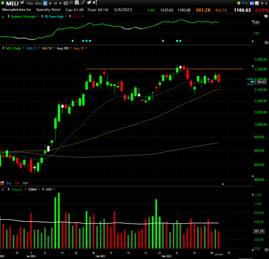Click the EMA 21 indicator label
This screenshot has width=269, height=259.
[31, 48]
